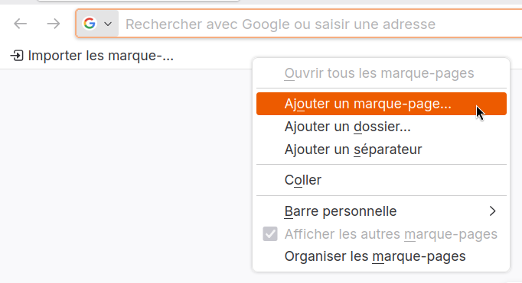The image size is (522, 283).
Task: Click Afficher les autres marque-pages label
Action: [391, 234]
